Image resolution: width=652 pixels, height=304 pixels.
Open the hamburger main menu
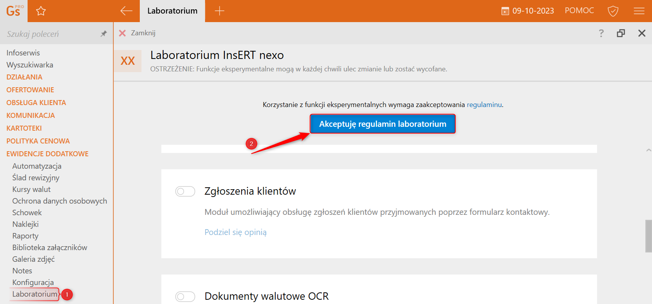pos(639,11)
